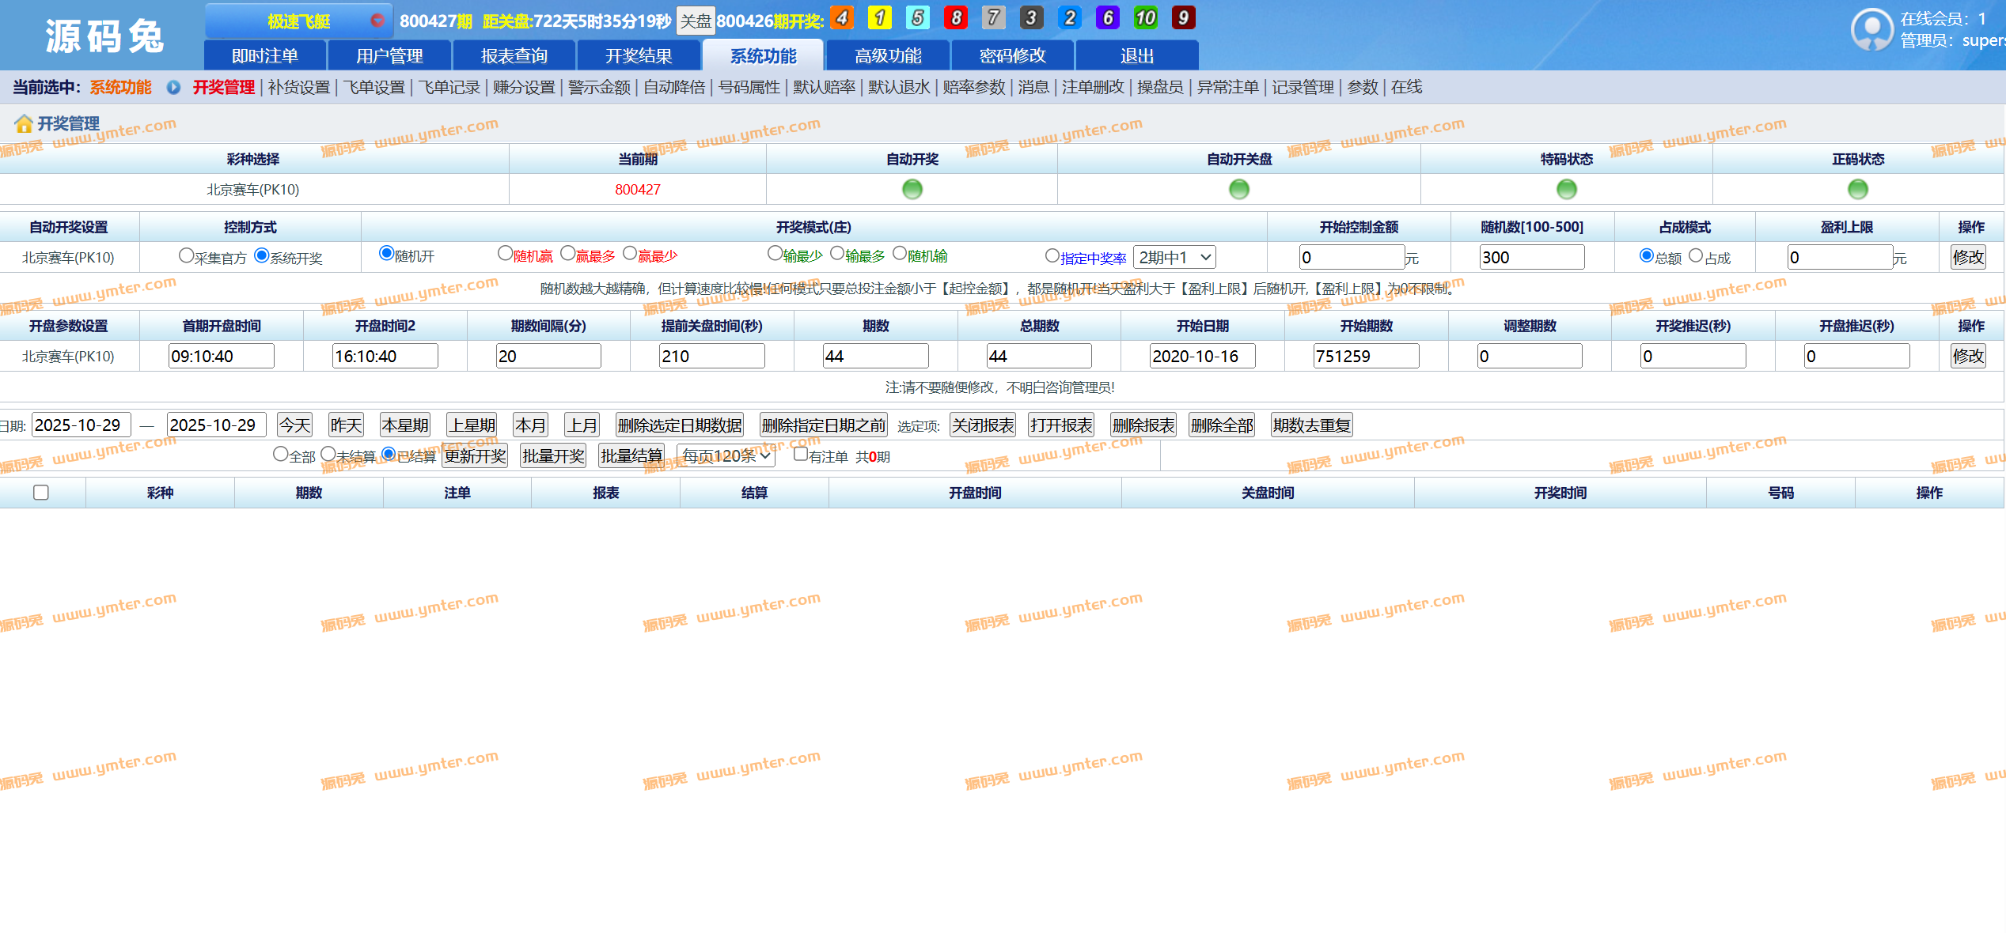Image resolution: width=2006 pixels, height=933 pixels.
Task: Click the home icon beside 开奖管理
Action: tap(24, 123)
